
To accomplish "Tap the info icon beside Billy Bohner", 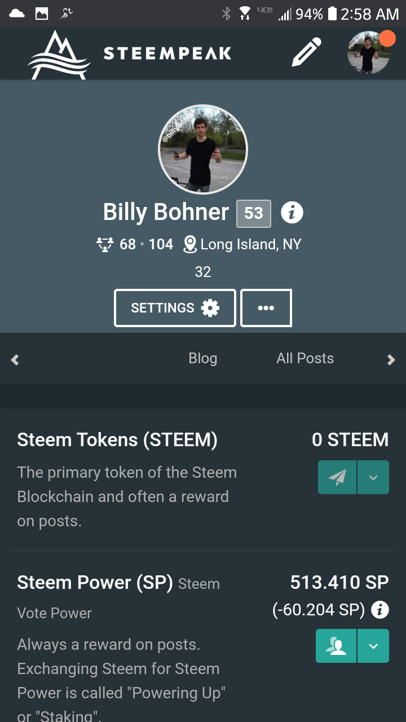I will [x=292, y=212].
